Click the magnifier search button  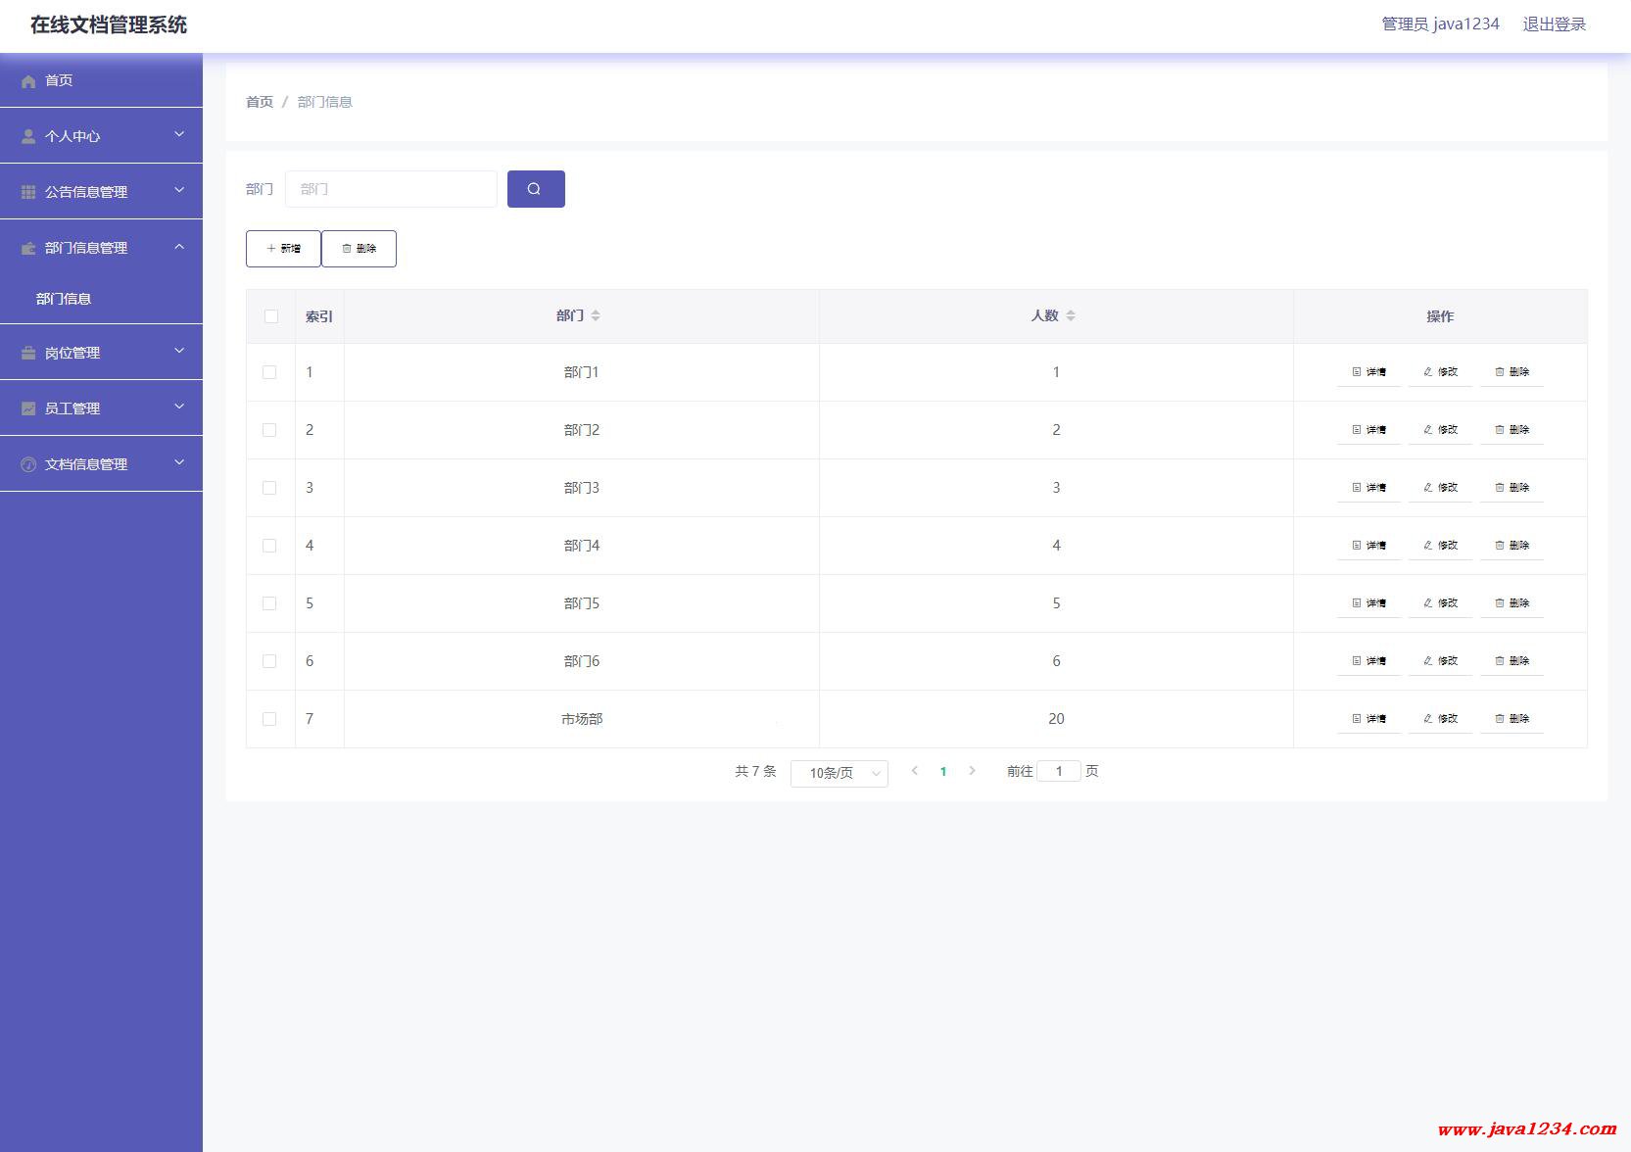pyautogui.click(x=535, y=189)
